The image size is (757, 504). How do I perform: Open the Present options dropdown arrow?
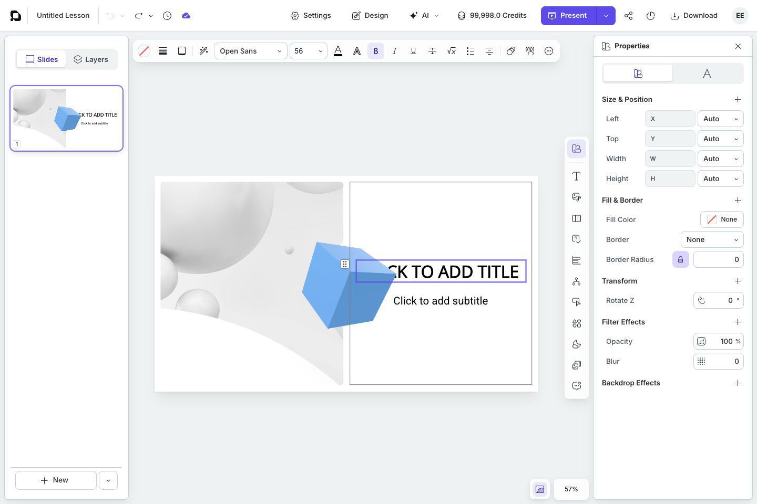click(606, 16)
